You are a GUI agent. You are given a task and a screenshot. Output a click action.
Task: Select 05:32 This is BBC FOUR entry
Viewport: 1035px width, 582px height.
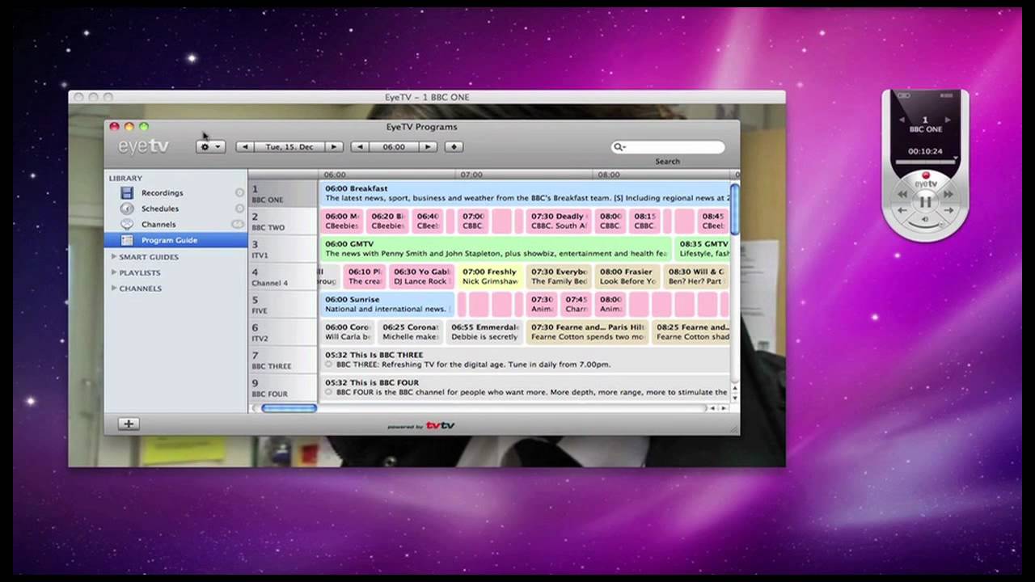[525, 387]
